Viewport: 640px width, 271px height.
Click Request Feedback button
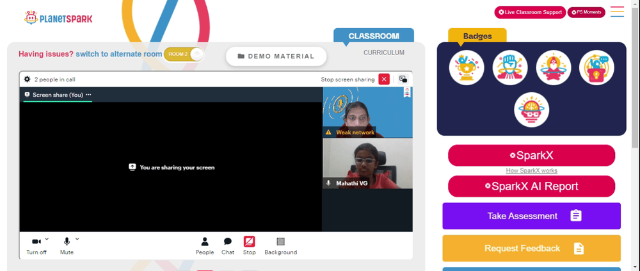point(531,248)
